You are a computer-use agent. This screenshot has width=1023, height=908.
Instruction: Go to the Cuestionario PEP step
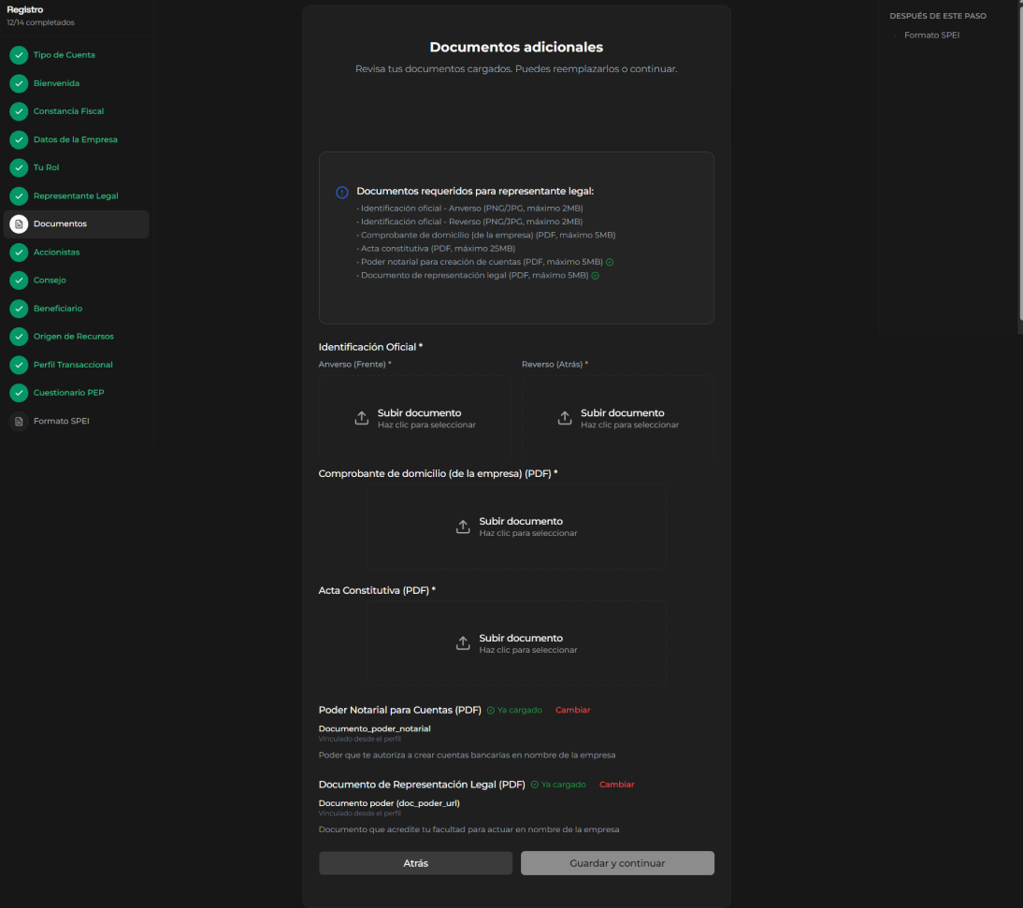point(77,393)
